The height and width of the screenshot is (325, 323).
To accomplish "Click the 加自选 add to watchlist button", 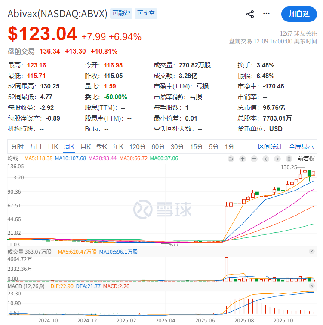I will click(x=298, y=14).
